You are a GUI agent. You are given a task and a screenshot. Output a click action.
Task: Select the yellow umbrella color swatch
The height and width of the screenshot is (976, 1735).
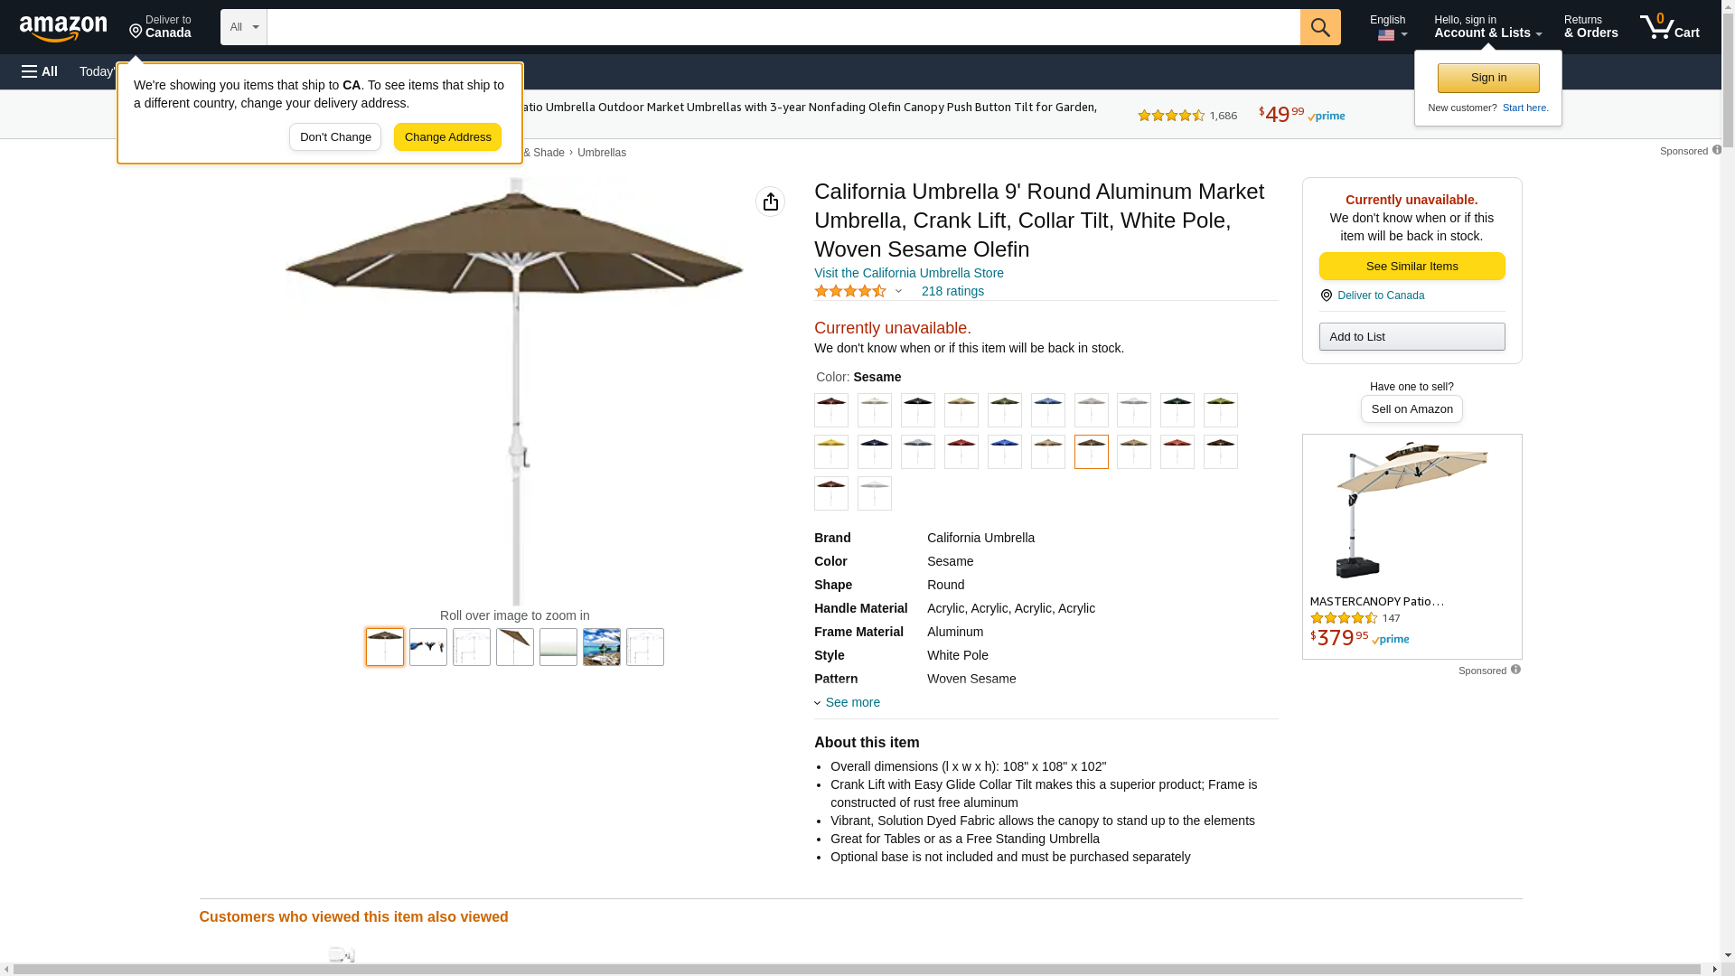point(830,452)
